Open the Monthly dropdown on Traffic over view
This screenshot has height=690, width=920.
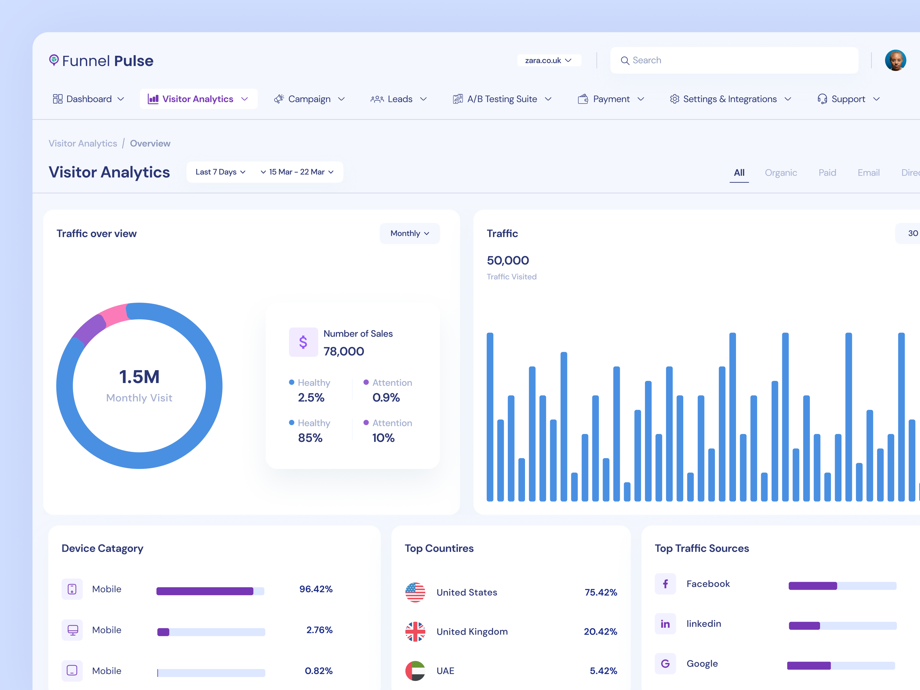(409, 233)
